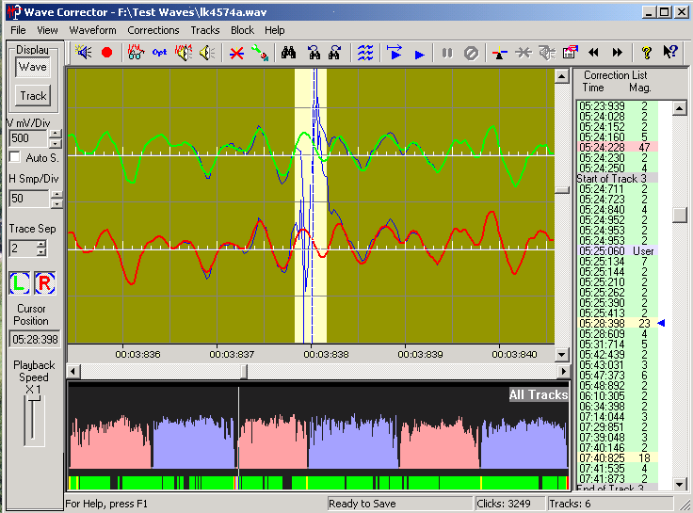The image size is (693, 513).
Task: Click the binoculars Find icon
Action: [289, 53]
